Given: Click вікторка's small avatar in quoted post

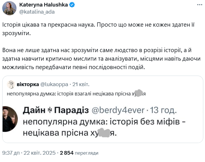Looking at the screenshot, I should click(11, 84).
